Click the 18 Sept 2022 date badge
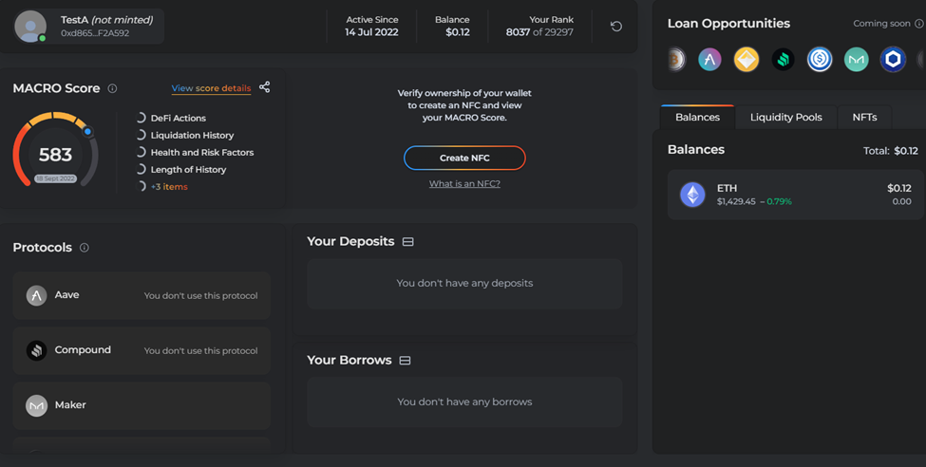 55,178
